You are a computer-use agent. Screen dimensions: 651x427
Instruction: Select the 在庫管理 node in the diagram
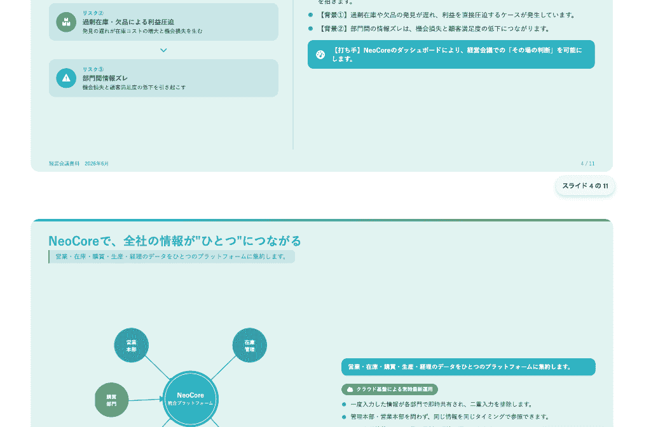coord(249,346)
